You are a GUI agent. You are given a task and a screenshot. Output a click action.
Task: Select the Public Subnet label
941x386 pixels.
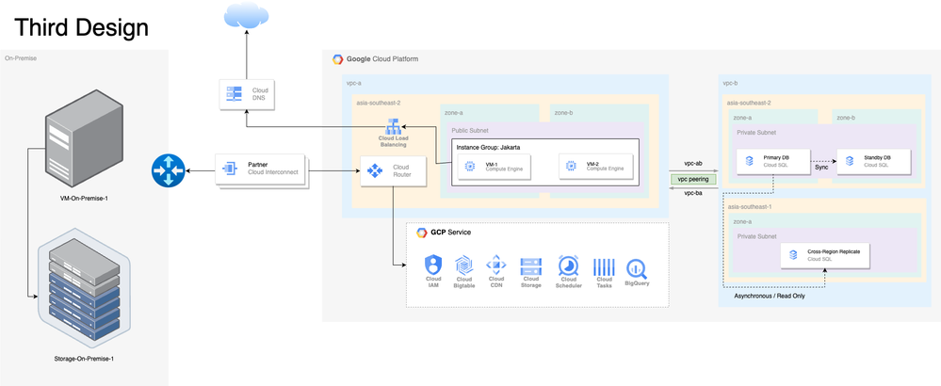470,130
